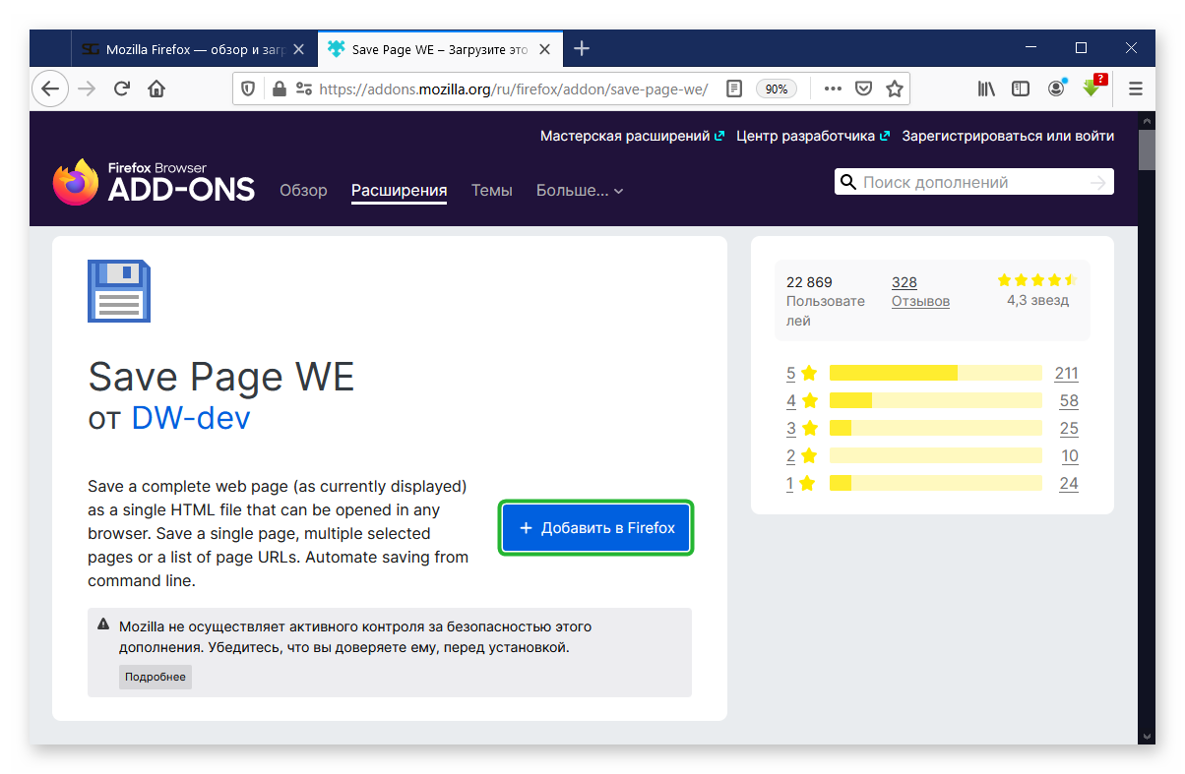
Task: Toggle Reader View icon in address bar
Action: pos(733,89)
